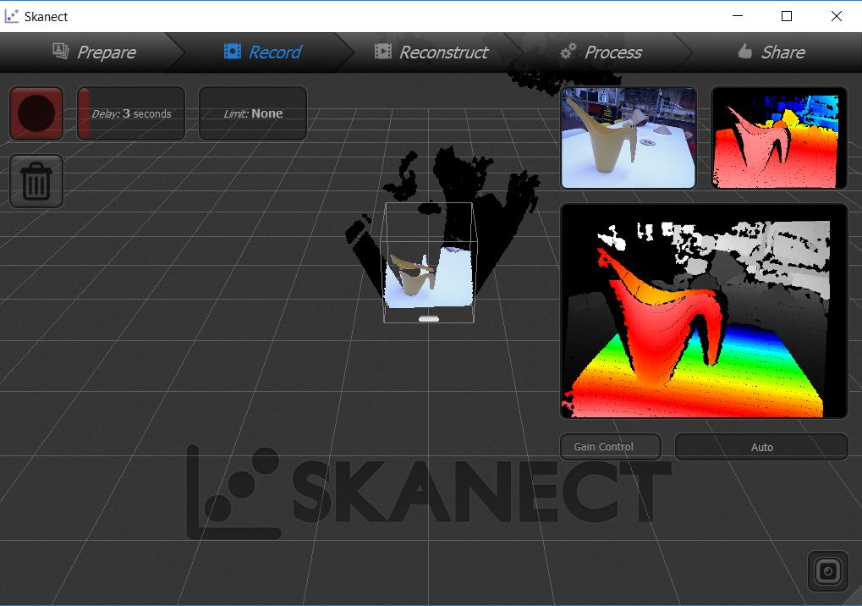Click the bounding box handle below the scan
862x606 pixels.
429,319
